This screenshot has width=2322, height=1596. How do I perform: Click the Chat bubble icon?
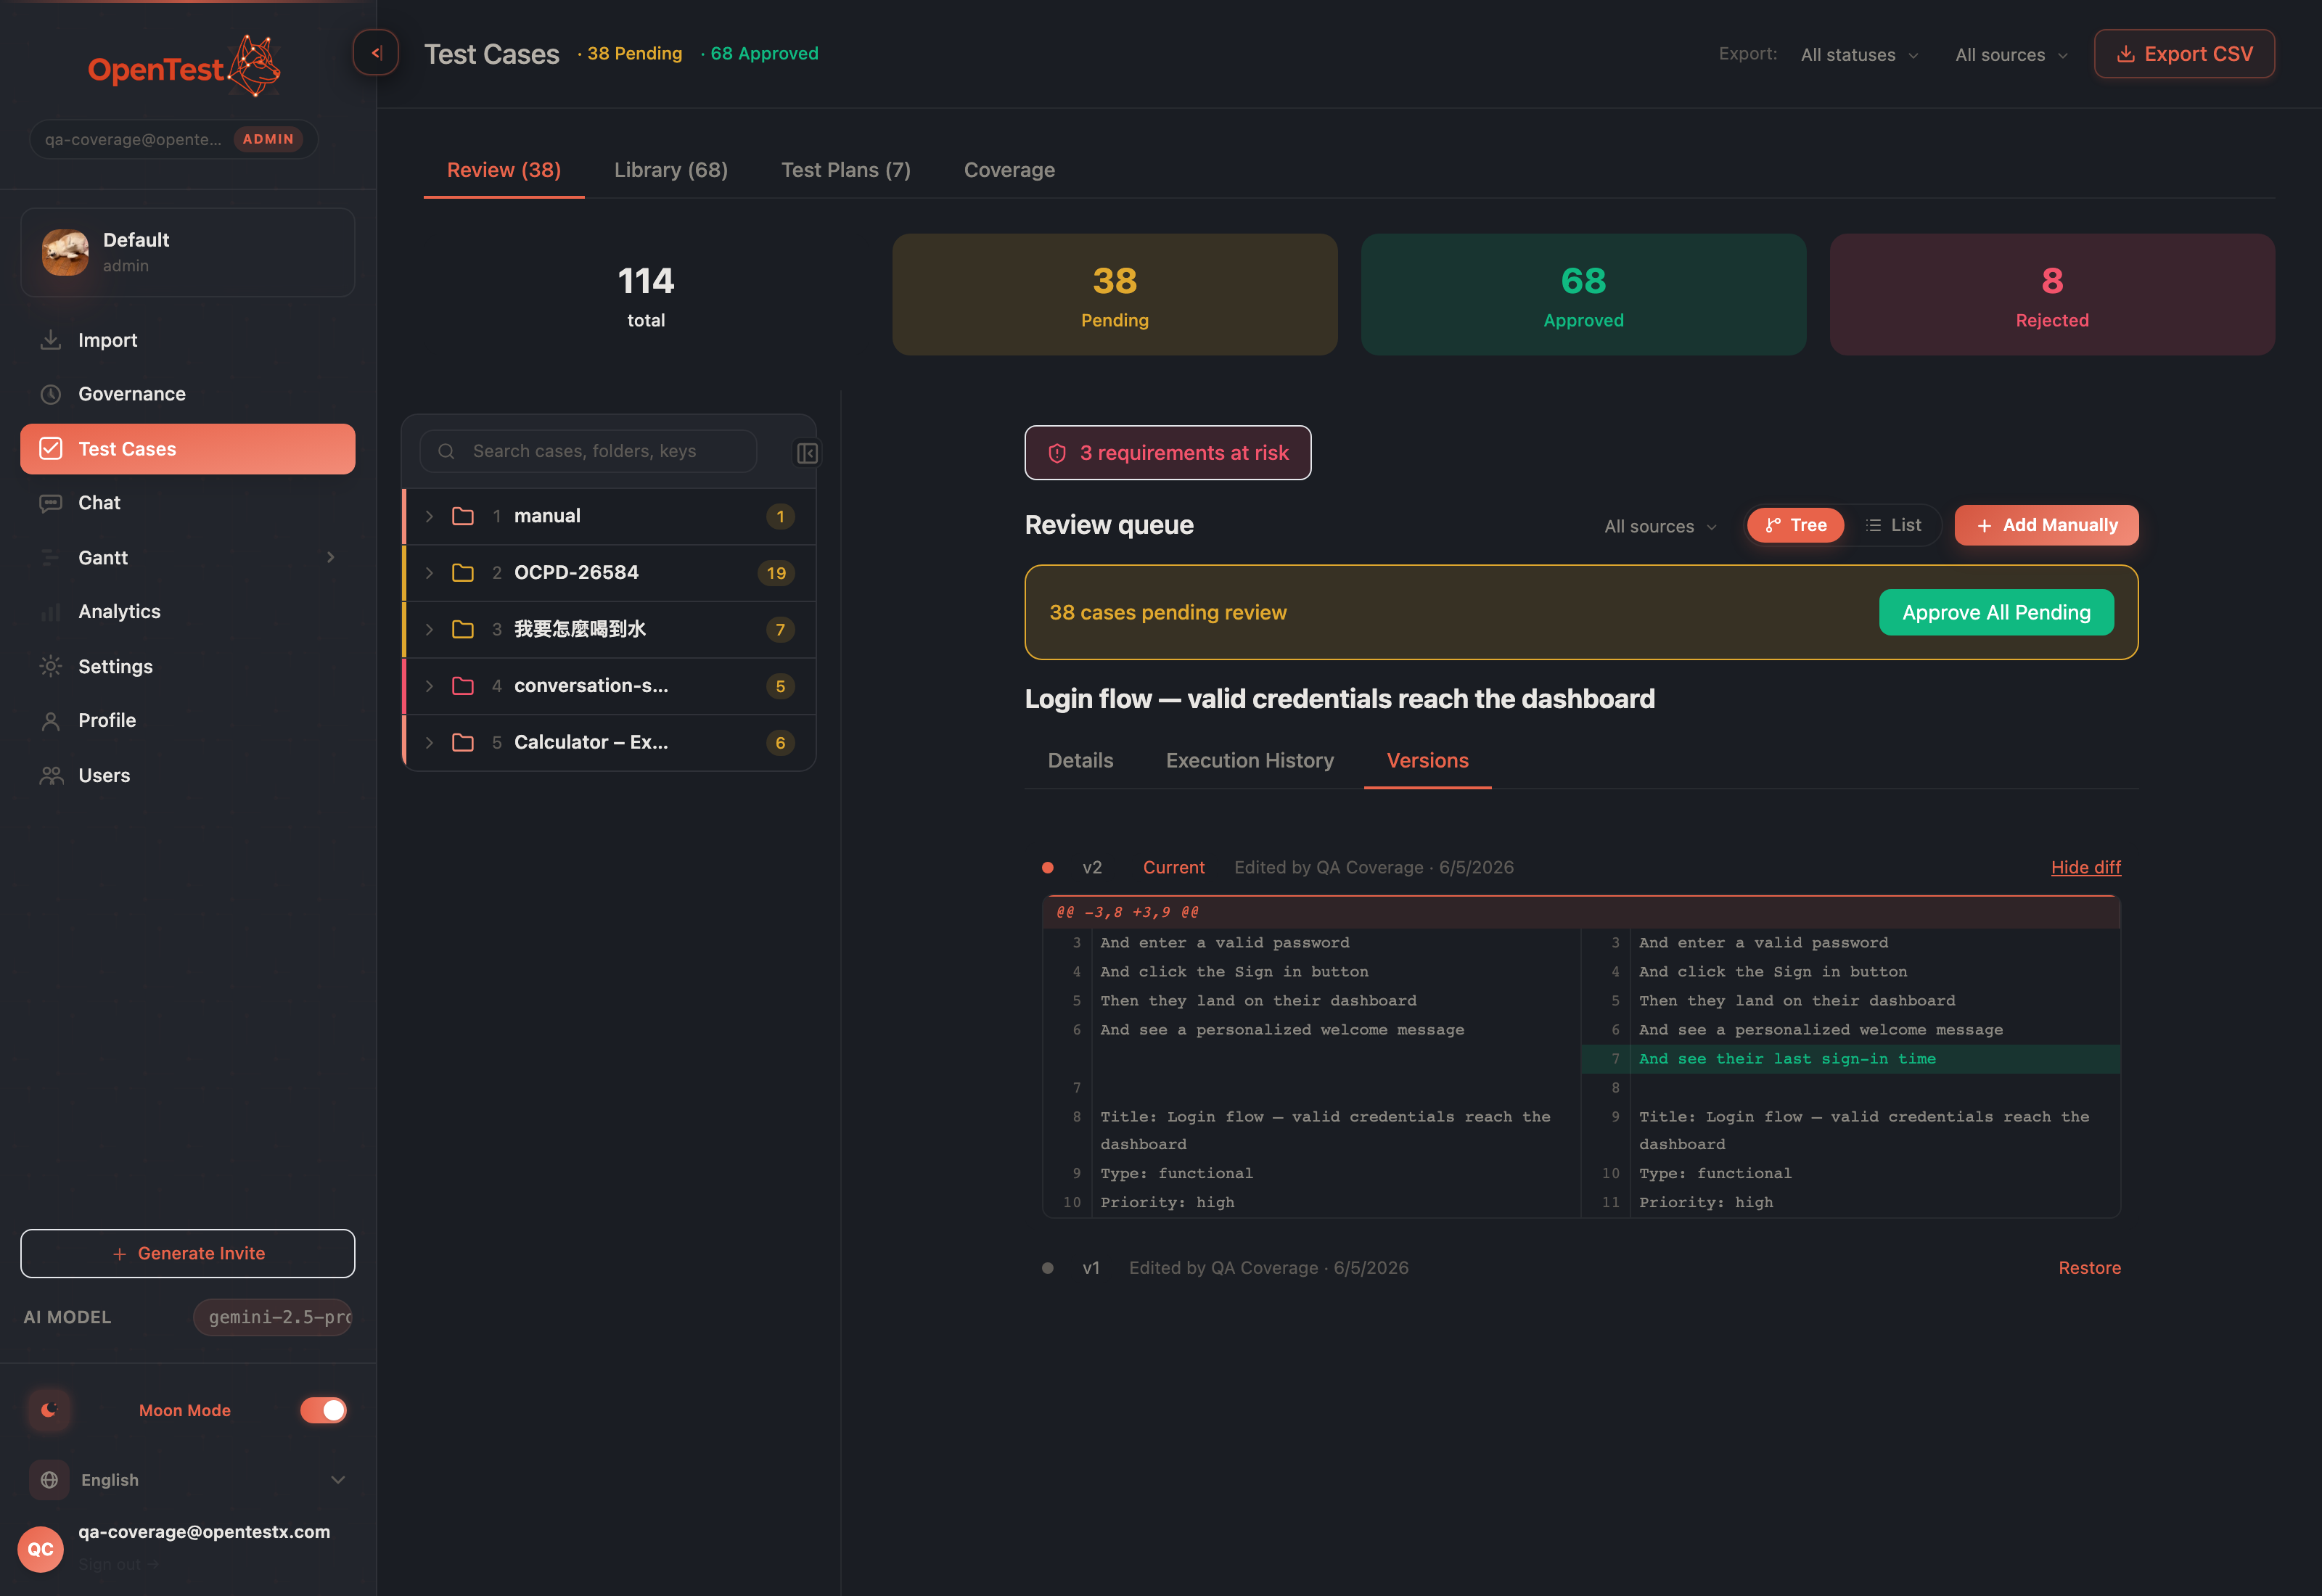pyautogui.click(x=50, y=503)
